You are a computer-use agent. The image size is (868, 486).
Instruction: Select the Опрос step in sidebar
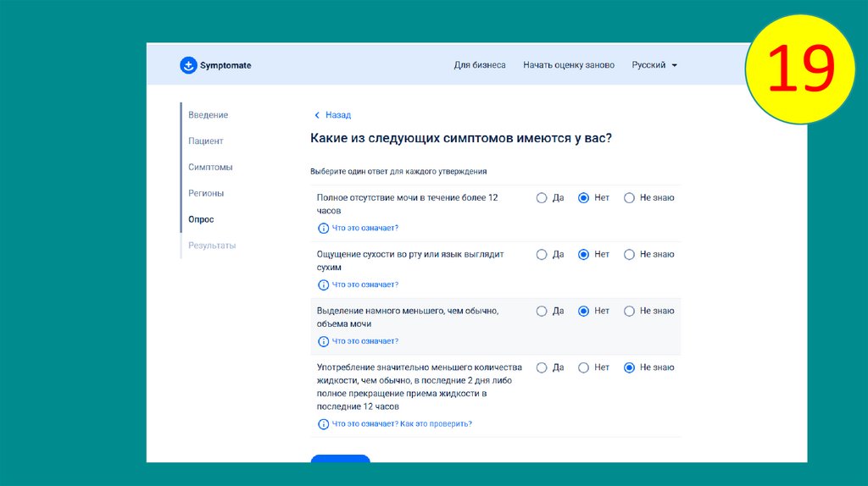201,219
